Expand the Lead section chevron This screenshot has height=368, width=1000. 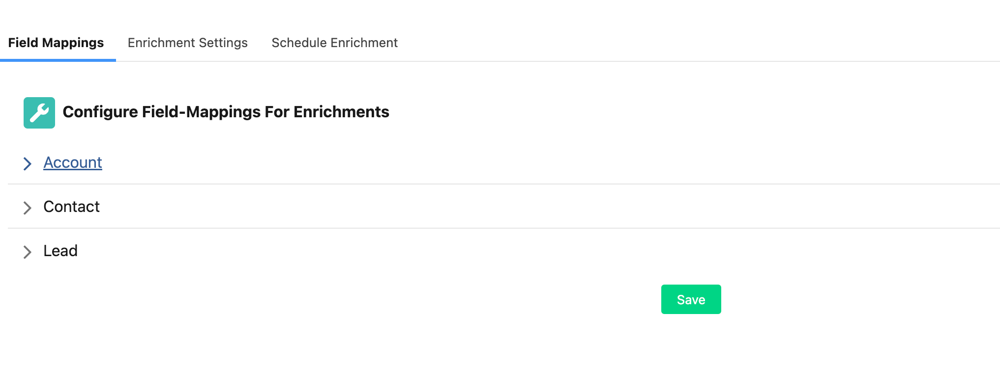click(28, 252)
